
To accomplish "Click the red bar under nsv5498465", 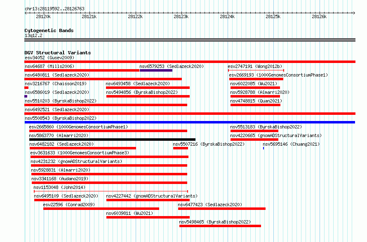I will click(x=220, y=226).
